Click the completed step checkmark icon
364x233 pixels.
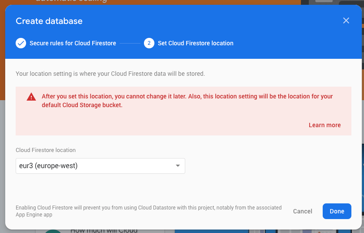tap(21, 43)
